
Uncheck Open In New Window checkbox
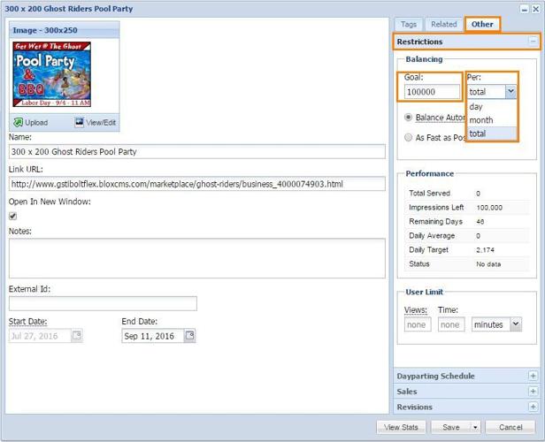(x=13, y=216)
